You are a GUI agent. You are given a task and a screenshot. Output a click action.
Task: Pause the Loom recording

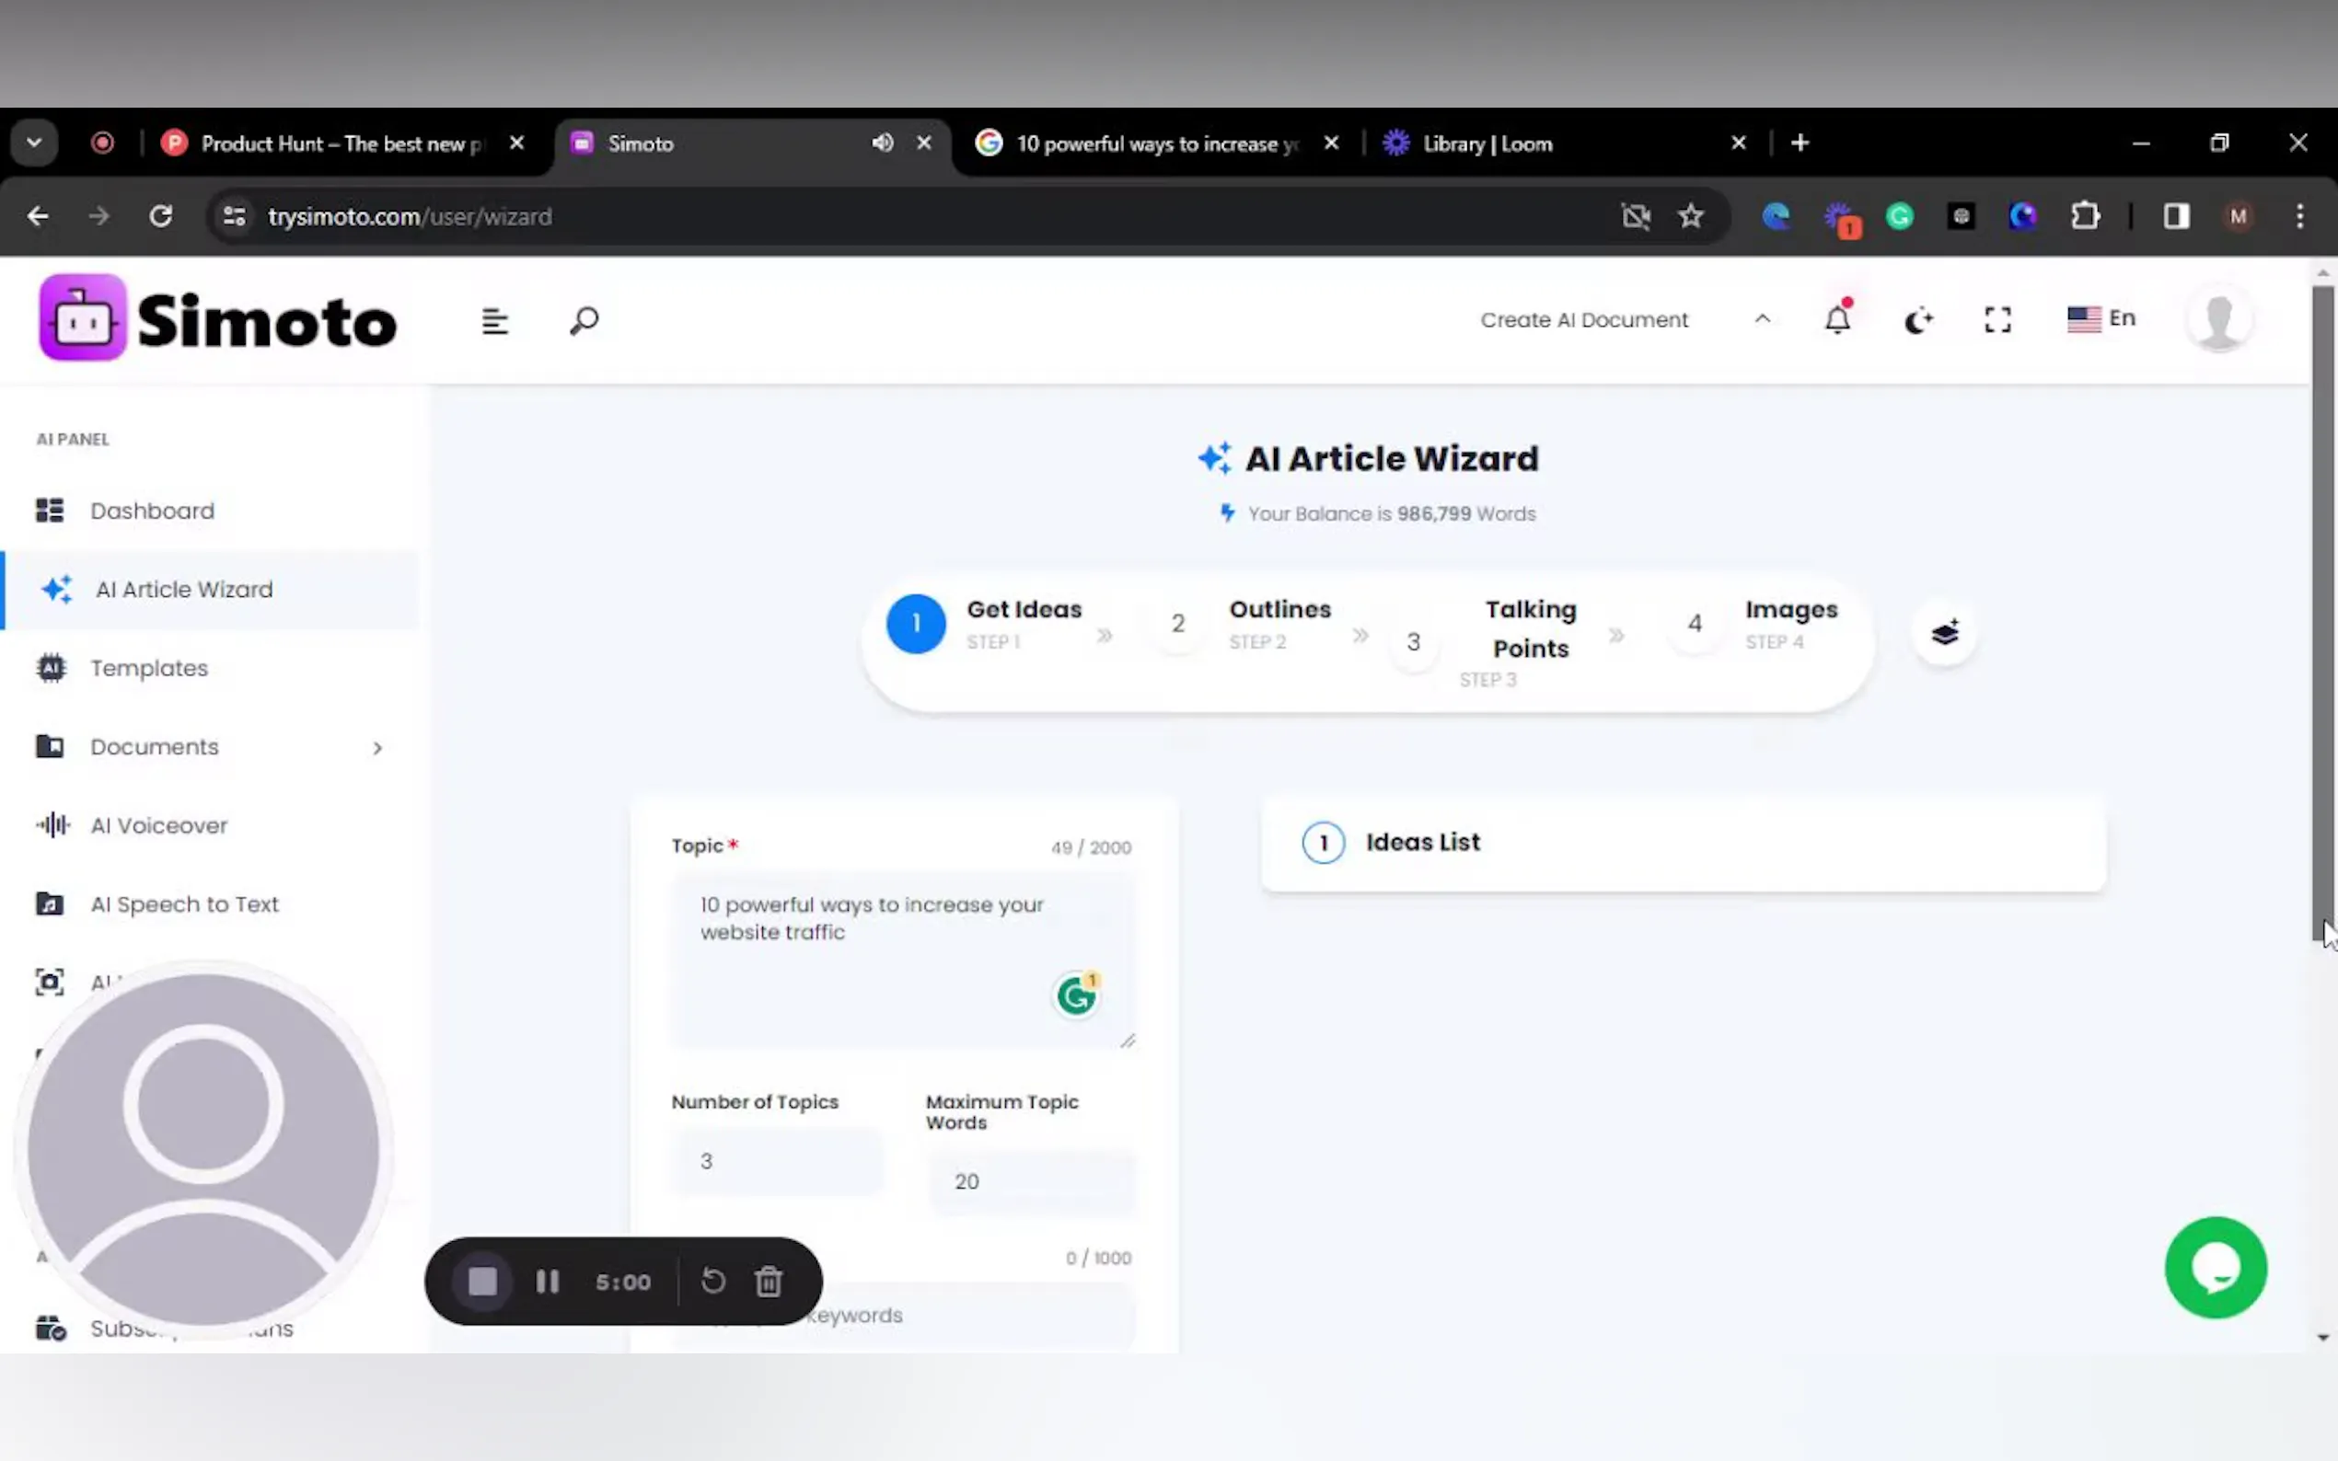547,1282
